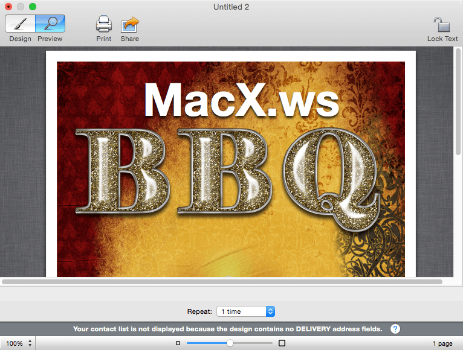Click the small thumbnail size icon

point(178,343)
